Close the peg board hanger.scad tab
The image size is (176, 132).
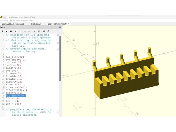[68, 24]
